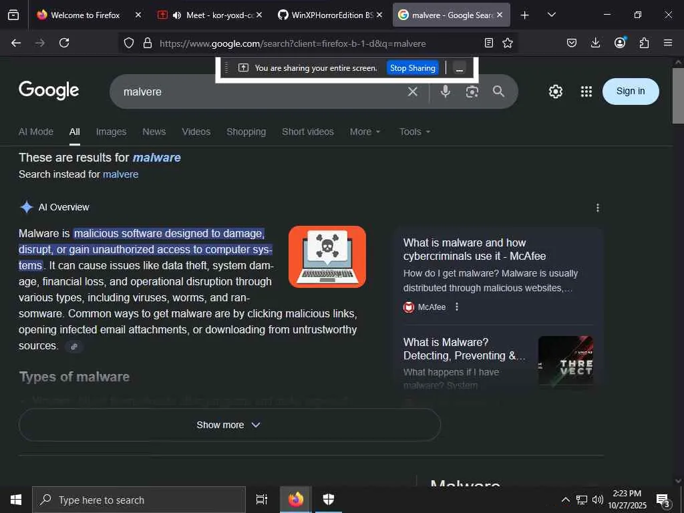Click the page vertical scrollbar thumb

tap(678, 96)
